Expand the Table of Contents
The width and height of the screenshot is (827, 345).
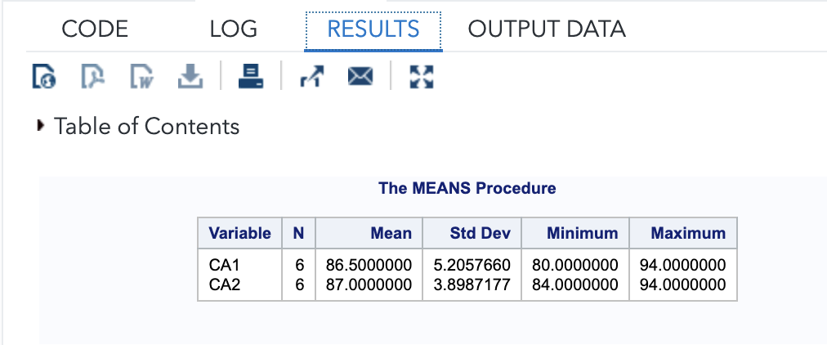click(39, 127)
